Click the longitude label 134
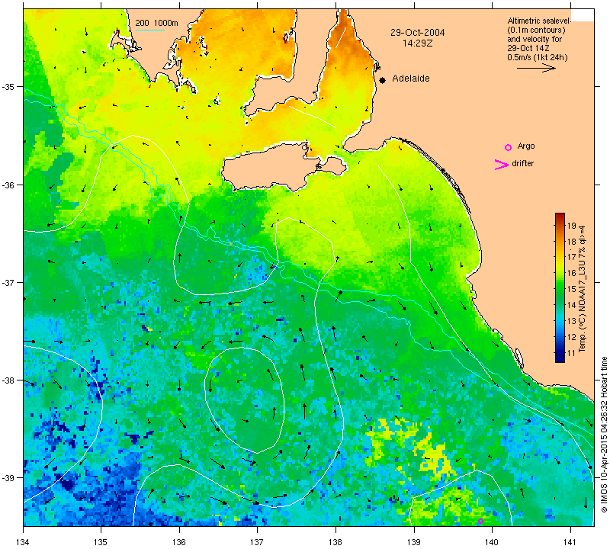The image size is (610, 549). 24,541
